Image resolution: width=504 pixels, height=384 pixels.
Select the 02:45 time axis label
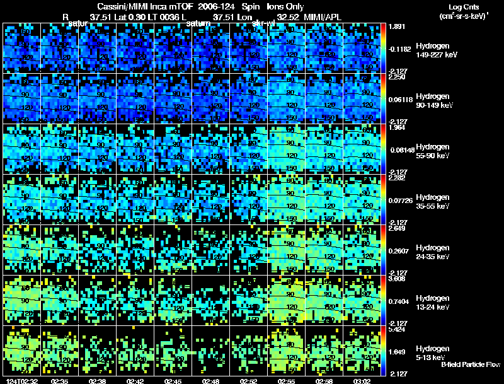coord(173,381)
